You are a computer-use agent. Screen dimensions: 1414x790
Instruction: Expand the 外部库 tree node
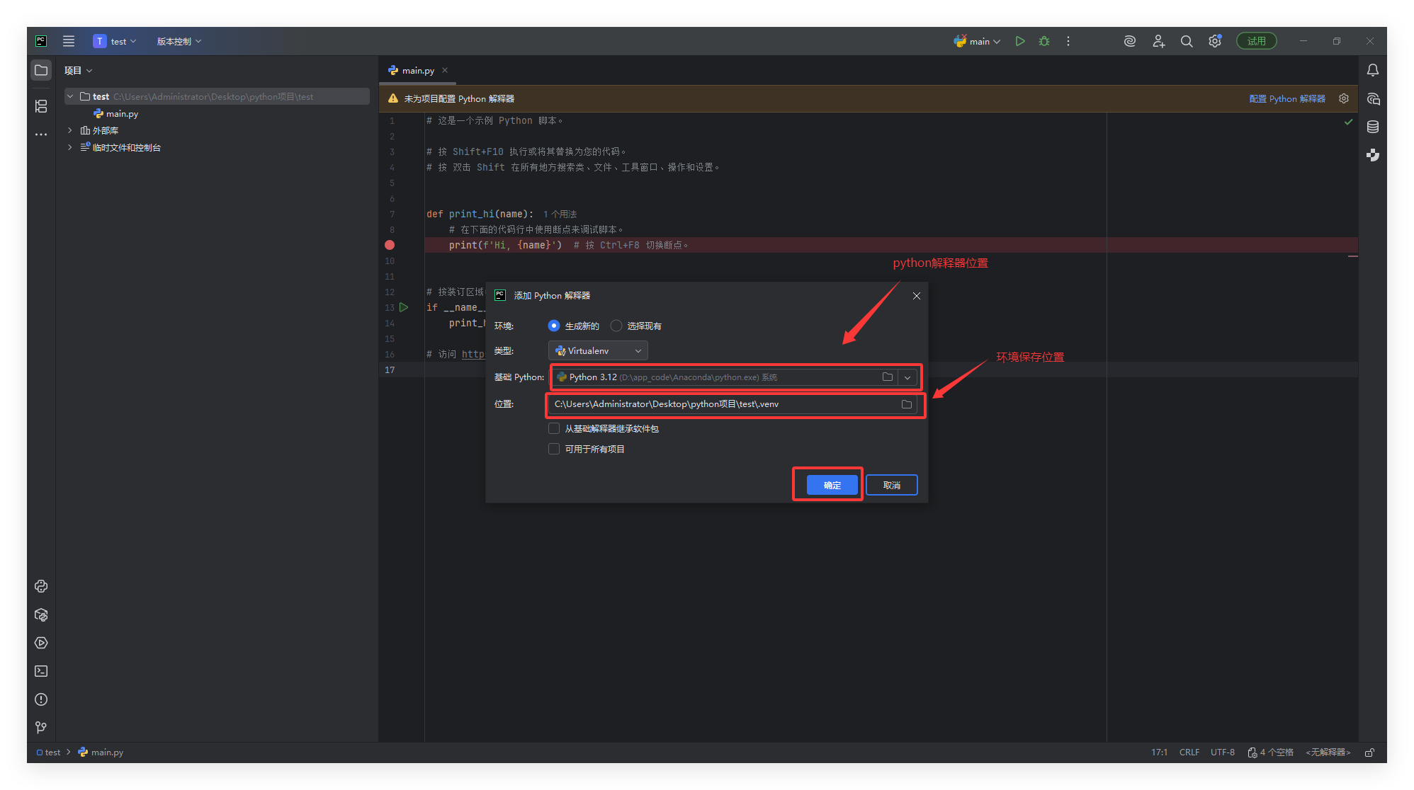(69, 130)
